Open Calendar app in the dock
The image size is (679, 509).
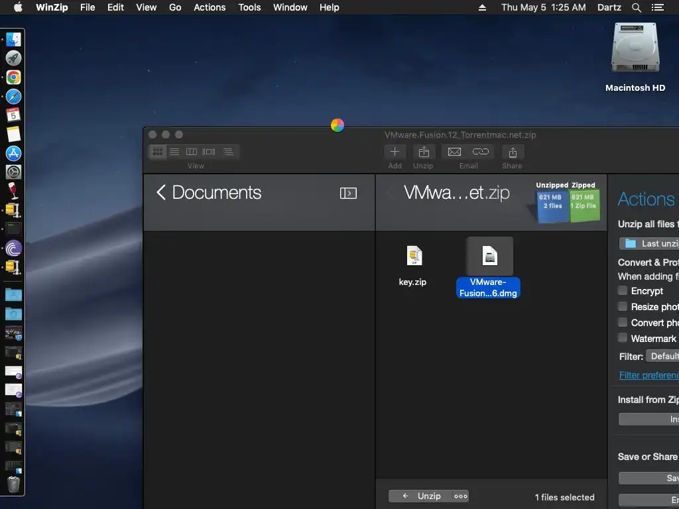[x=13, y=115]
